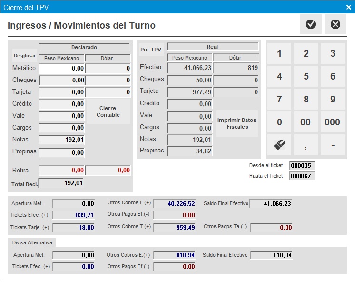This screenshot has width=355, height=282.
Task: Click the declared Tarjeta Dólar field
Action: click(108, 92)
